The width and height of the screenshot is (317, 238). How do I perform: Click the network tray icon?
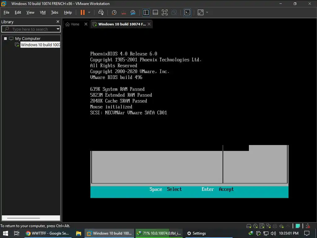[x=266, y=233]
